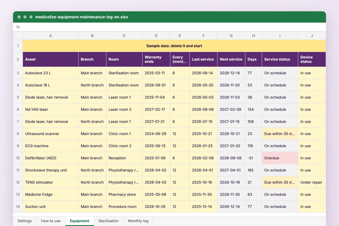
Task: Select the 'Pharmacy store' room cell
Action: [124, 194]
